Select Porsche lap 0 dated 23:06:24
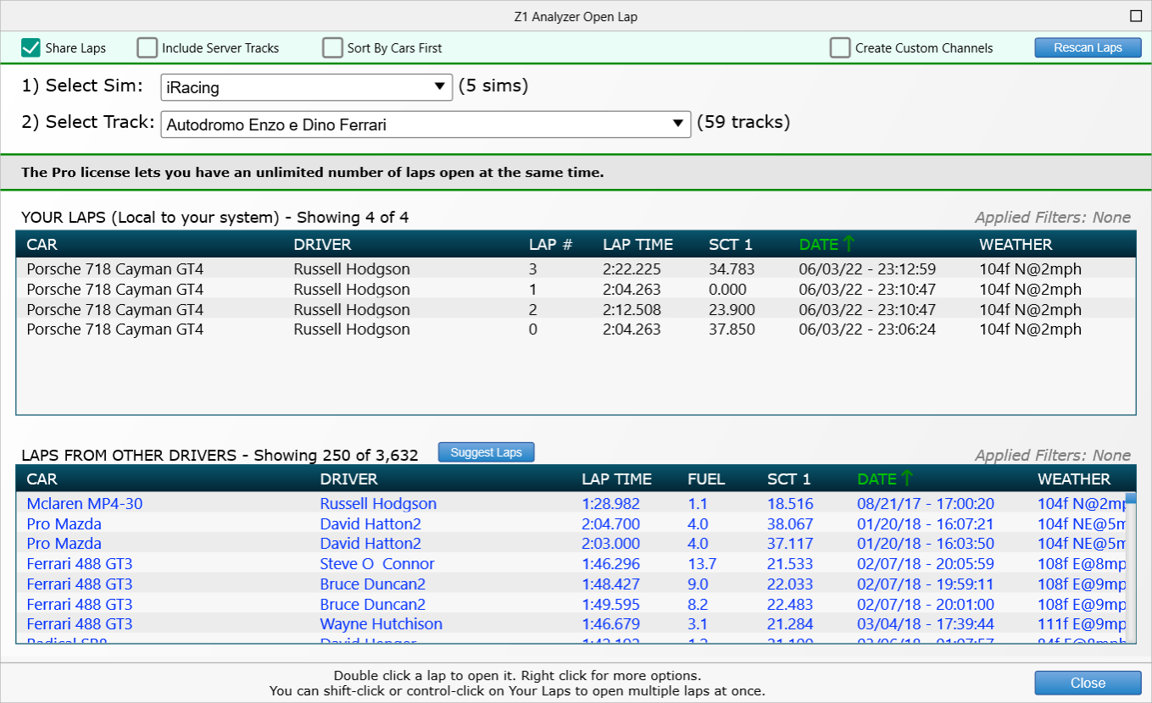This screenshot has width=1152, height=703. point(576,329)
